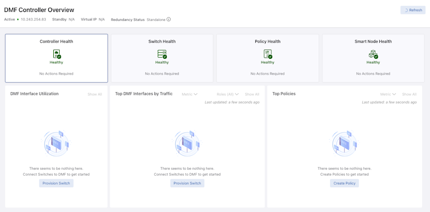
Task: Refresh the controller overview
Action: click(413, 10)
